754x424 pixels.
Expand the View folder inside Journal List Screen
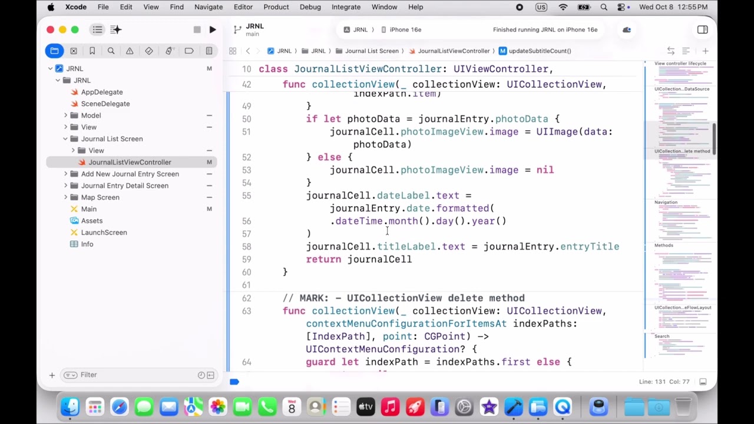click(x=73, y=151)
